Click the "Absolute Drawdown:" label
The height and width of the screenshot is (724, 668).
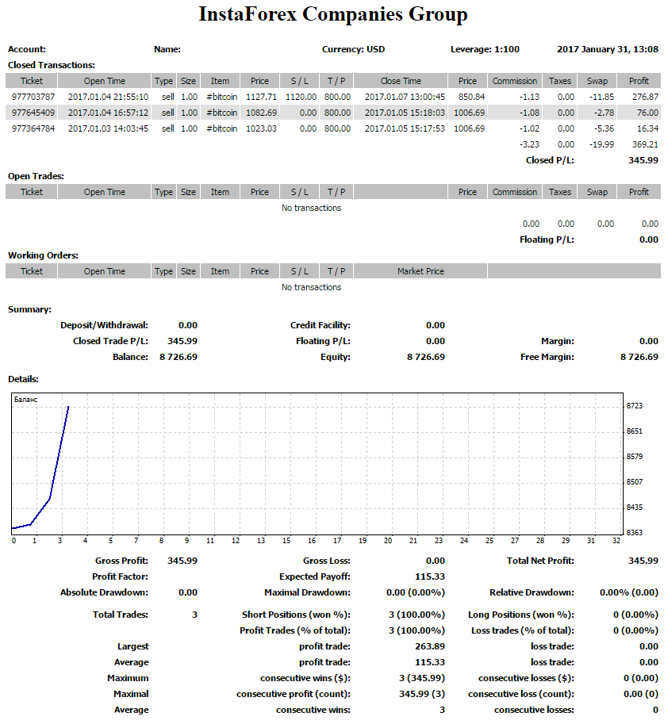[104, 592]
